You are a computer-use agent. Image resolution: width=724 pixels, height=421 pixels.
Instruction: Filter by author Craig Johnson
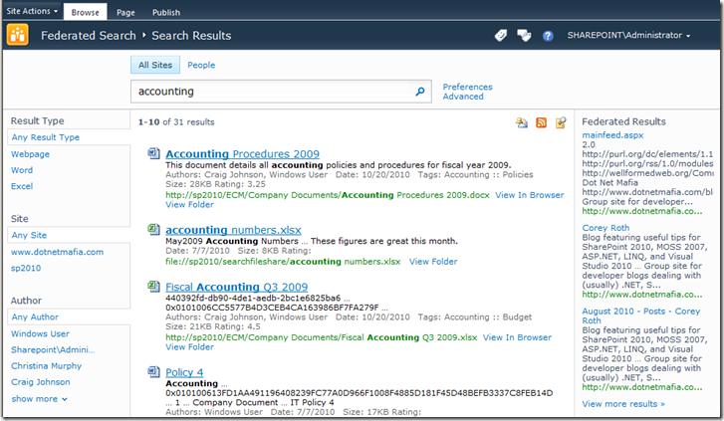tap(41, 382)
